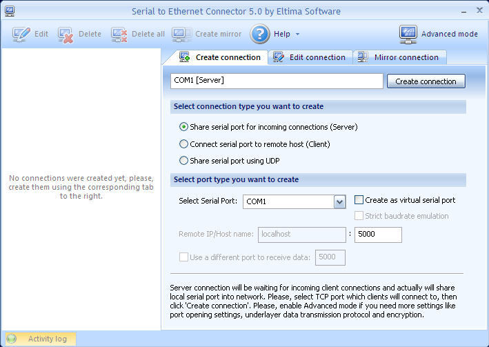Click the Mirror connection tab icon
This screenshot has width=489, height=347.
(x=362, y=57)
